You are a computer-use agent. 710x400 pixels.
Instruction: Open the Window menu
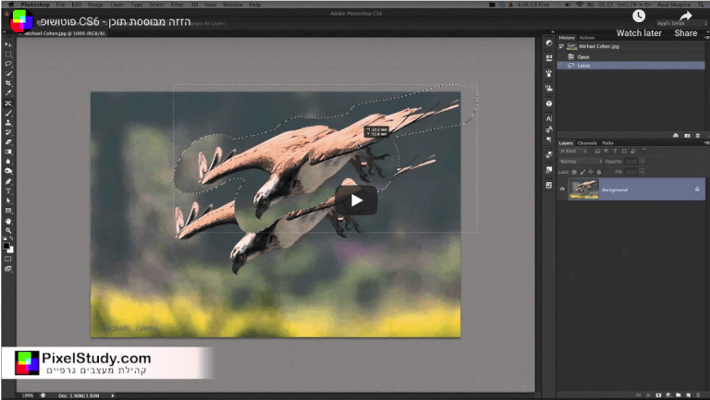tap(233, 5)
